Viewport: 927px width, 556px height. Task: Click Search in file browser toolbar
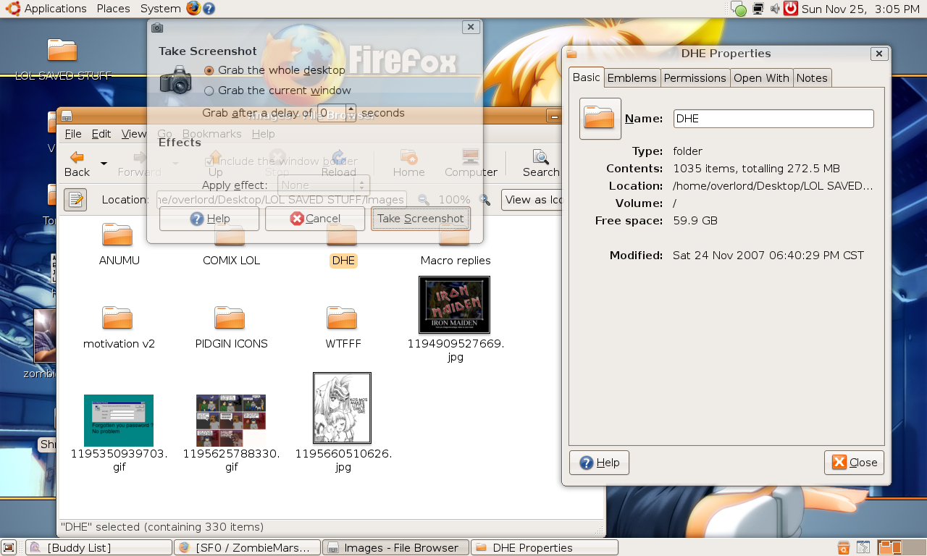(x=541, y=164)
